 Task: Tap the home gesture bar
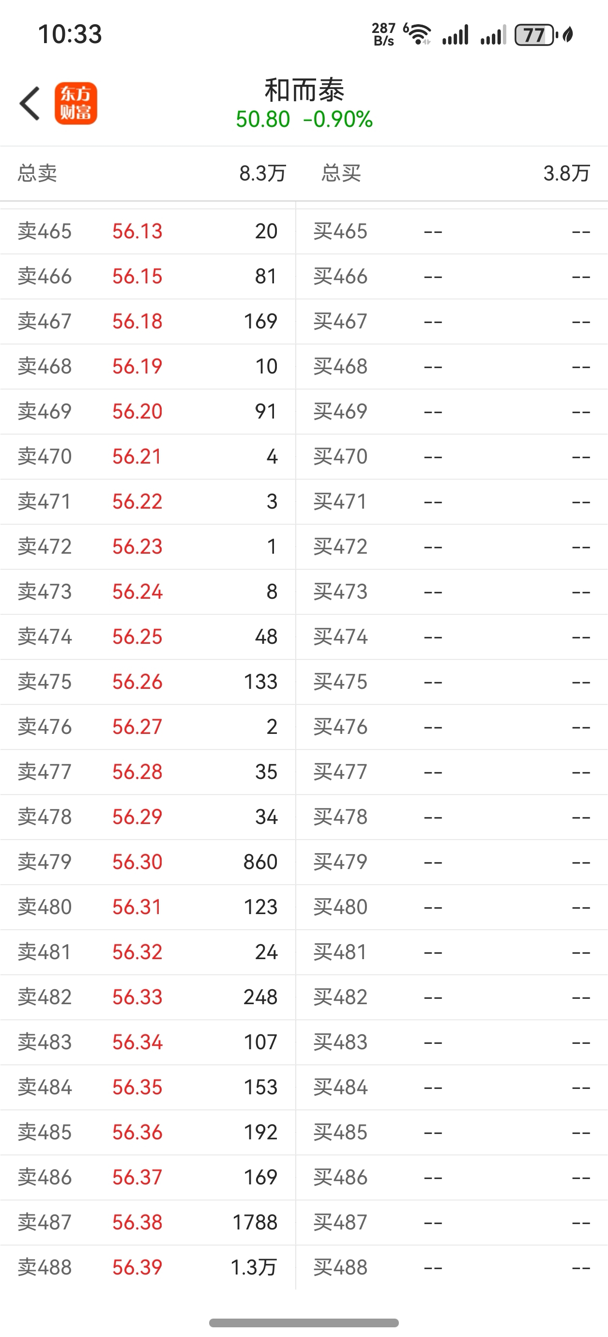304,1322
